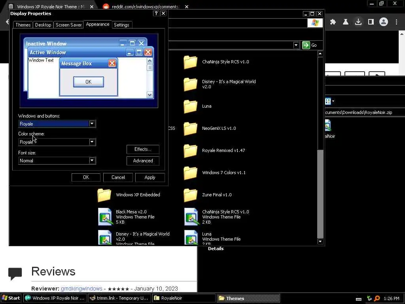
Task: Switch to the Desktop tab
Action: 43,25
